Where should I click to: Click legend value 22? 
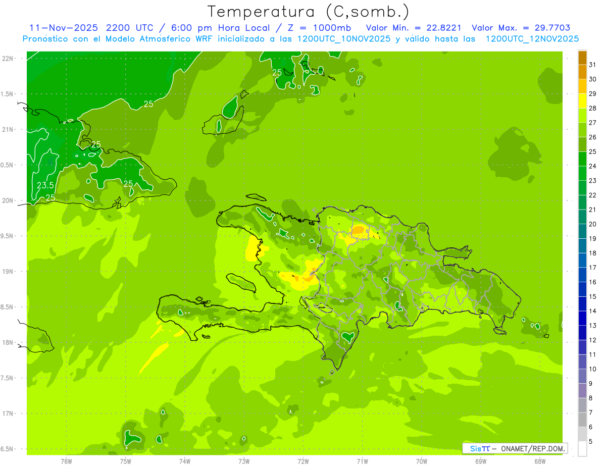point(592,195)
